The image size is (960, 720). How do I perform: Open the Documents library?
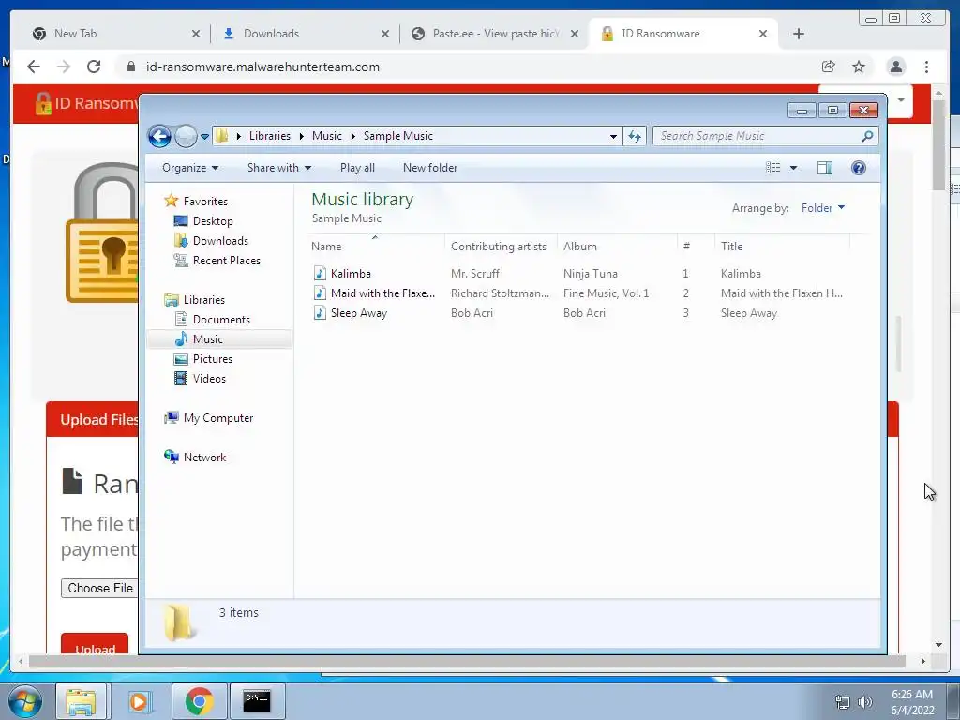pyautogui.click(x=221, y=320)
